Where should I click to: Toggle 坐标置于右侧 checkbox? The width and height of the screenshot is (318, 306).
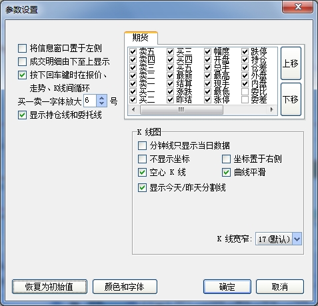click(226, 159)
